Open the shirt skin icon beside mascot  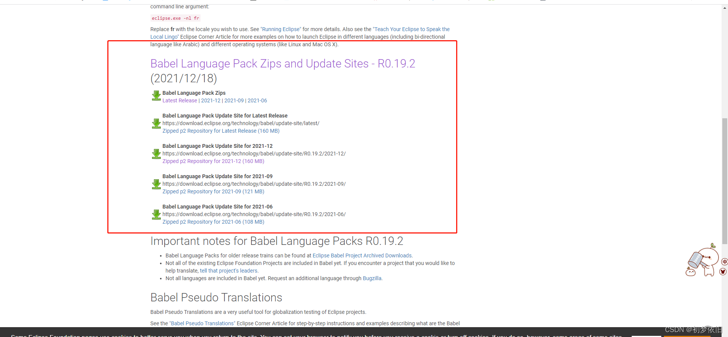tap(723, 271)
